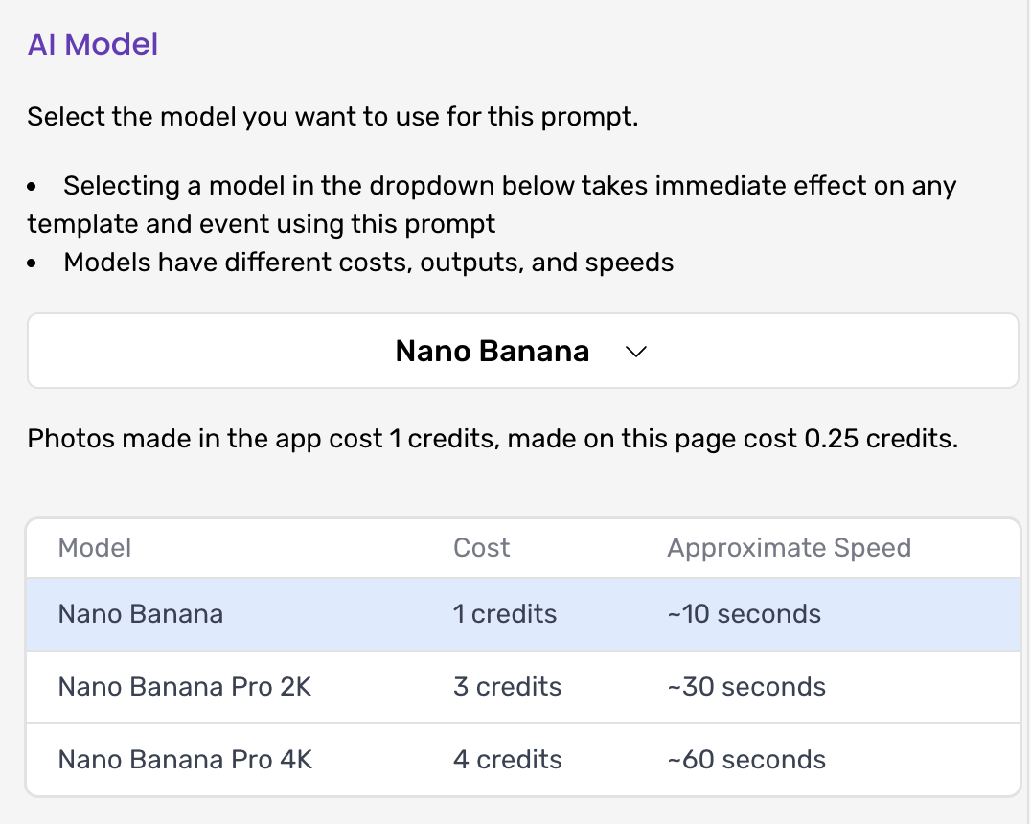Click the Model column header

click(95, 548)
